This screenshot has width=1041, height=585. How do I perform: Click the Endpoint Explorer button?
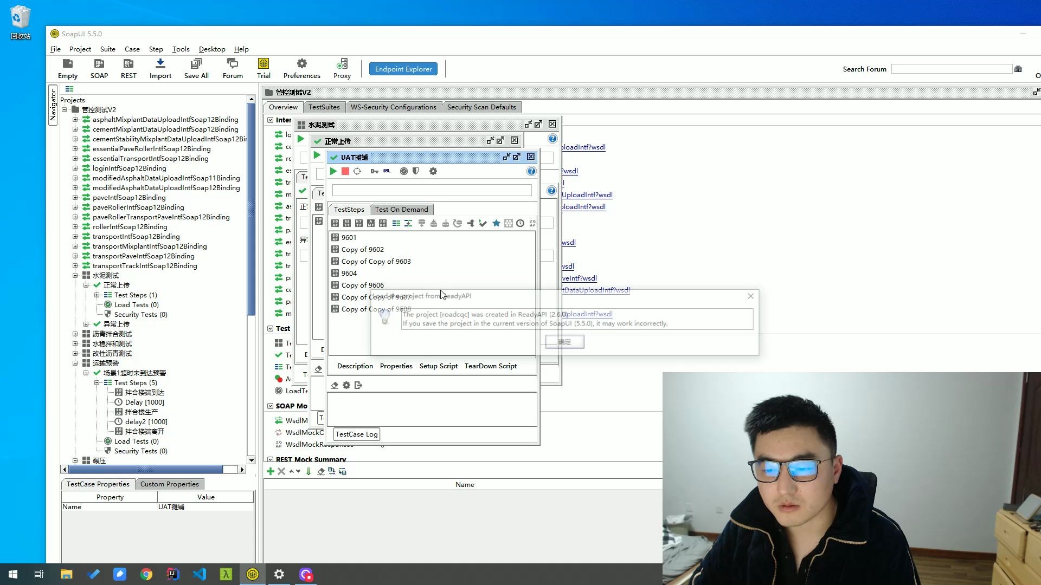(403, 69)
